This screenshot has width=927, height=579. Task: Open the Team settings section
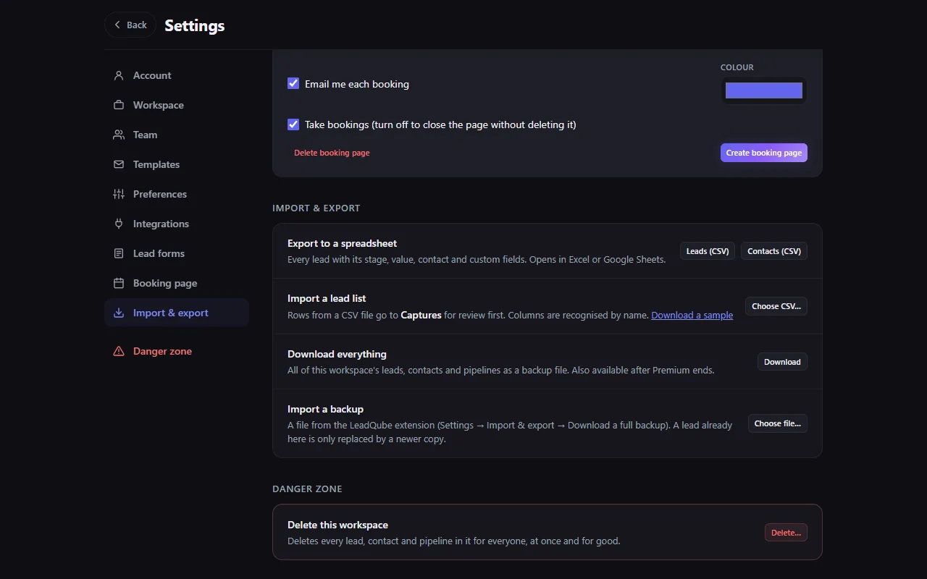pyautogui.click(x=177, y=135)
